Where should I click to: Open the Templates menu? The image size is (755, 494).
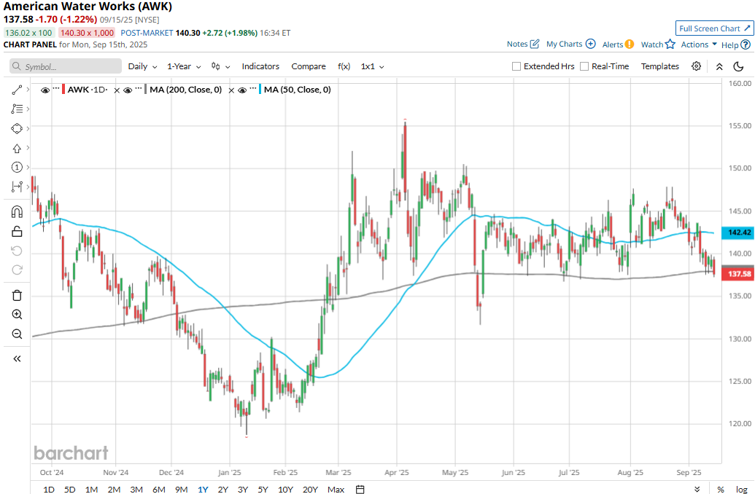pyautogui.click(x=659, y=66)
